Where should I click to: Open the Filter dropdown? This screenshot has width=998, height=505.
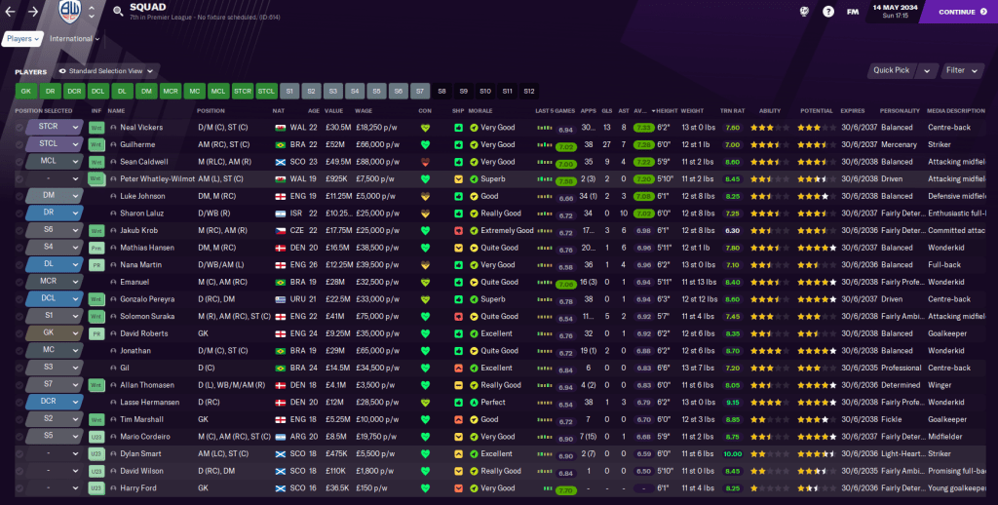960,70
